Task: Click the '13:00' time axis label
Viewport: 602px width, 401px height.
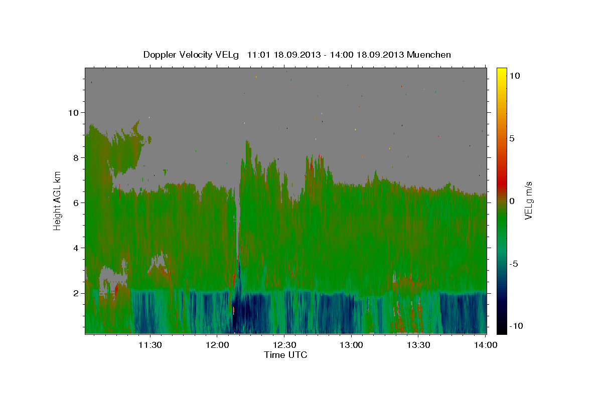Action: (x=351, y=345)
